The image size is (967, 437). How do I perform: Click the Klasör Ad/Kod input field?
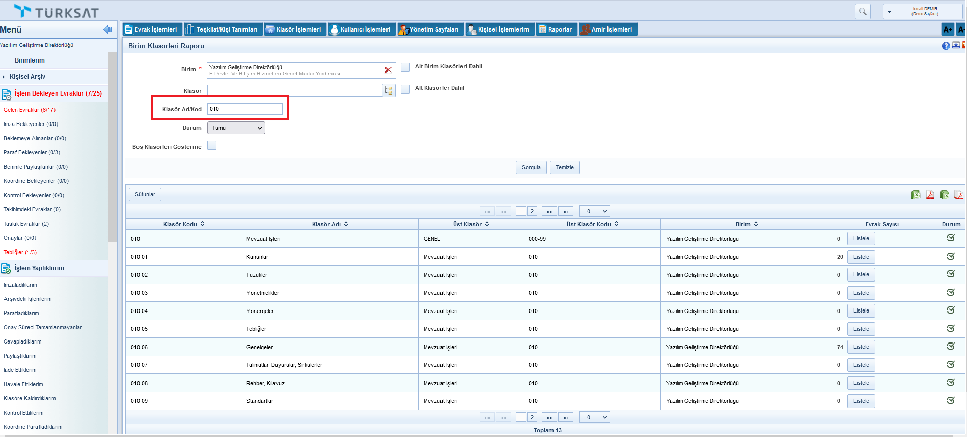(245, 109)
